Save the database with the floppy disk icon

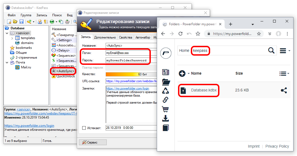pyautogui.click(x=22, y=22)
